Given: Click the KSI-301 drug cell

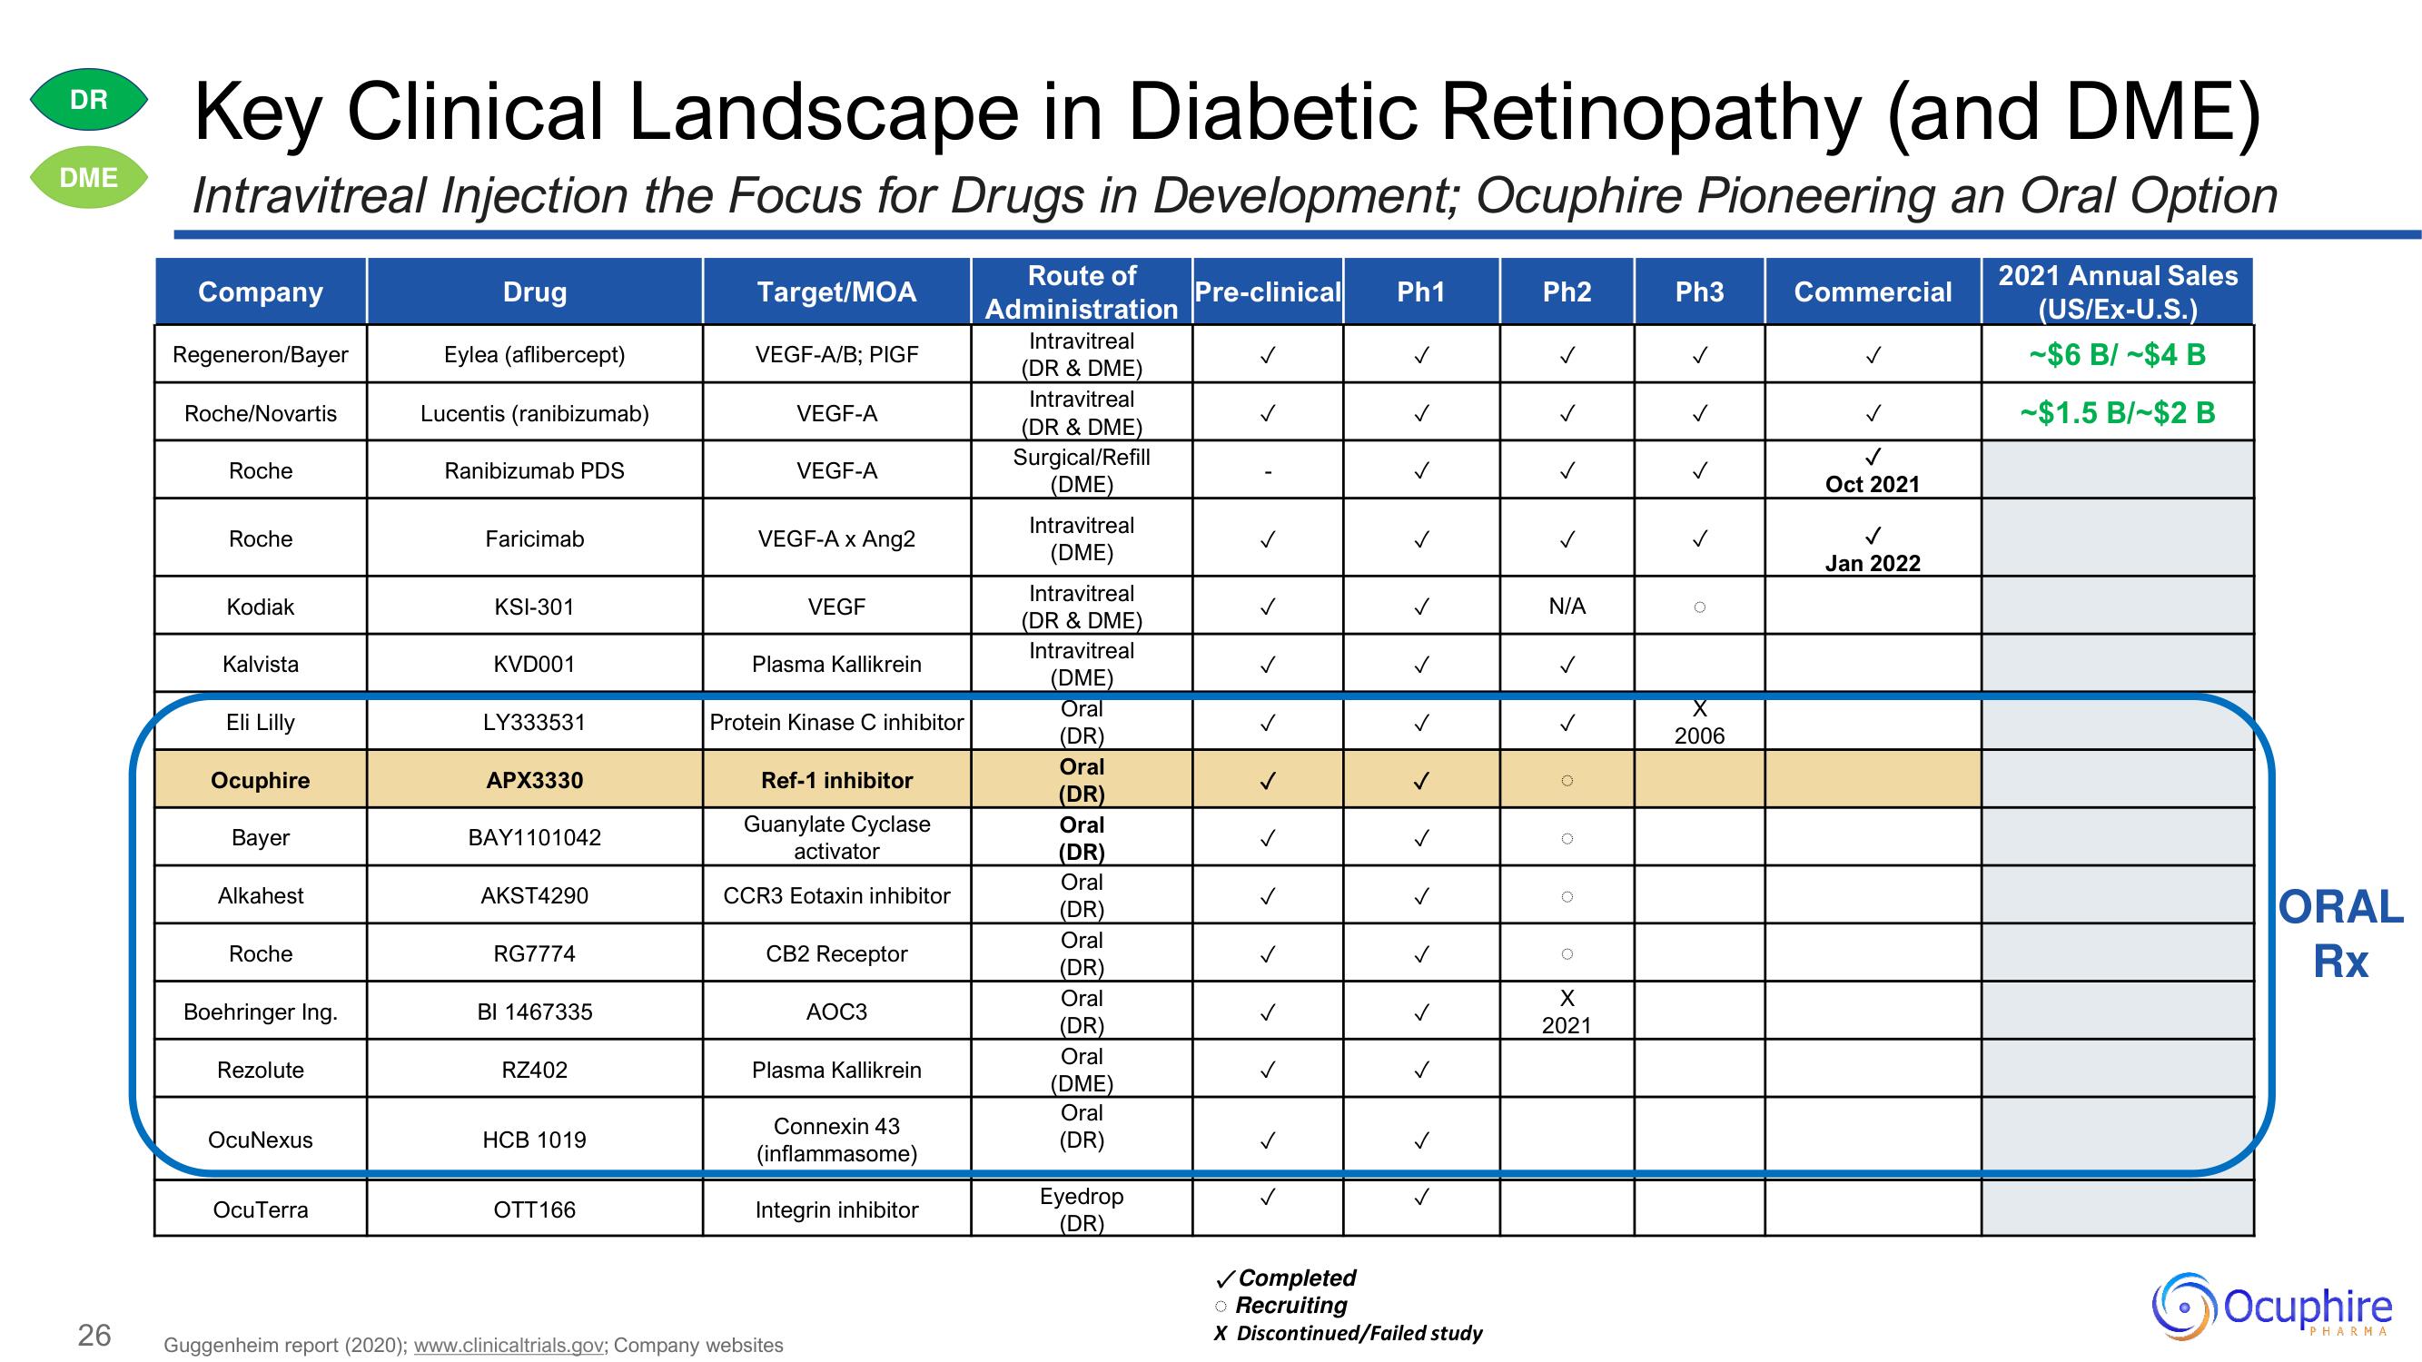Looking at the screenshot, I should [x=534, y=607].
